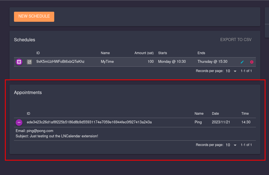This screenshot has width=269, height=175.
Task: Sort schedules by Amount (sat) column
Action: tap(144, 53)
